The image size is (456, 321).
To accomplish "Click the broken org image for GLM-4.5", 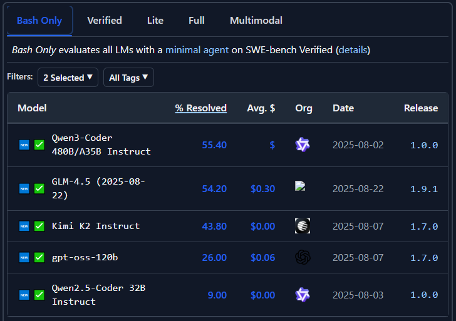I will [301, 186].
